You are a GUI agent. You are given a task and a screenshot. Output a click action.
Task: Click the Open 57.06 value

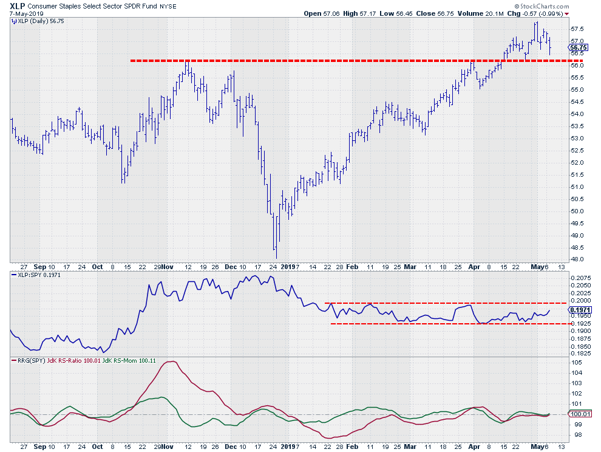[322, 13]
